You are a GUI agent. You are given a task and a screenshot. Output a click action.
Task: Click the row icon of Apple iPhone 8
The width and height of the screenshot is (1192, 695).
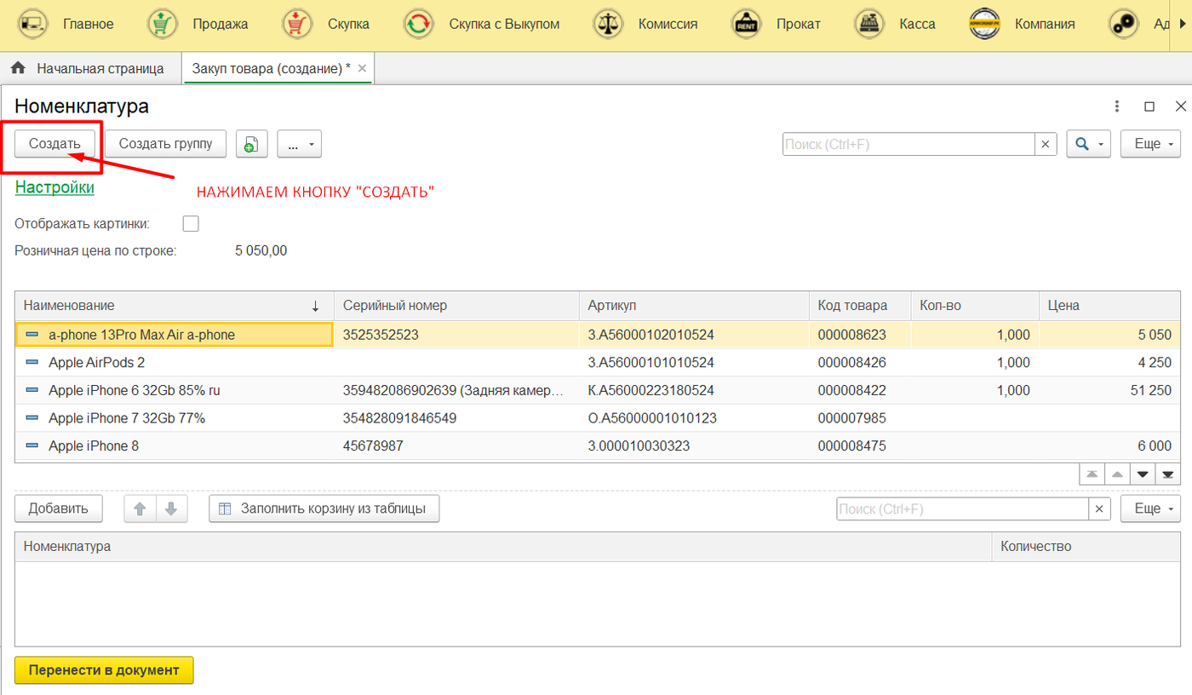[32, 446]
